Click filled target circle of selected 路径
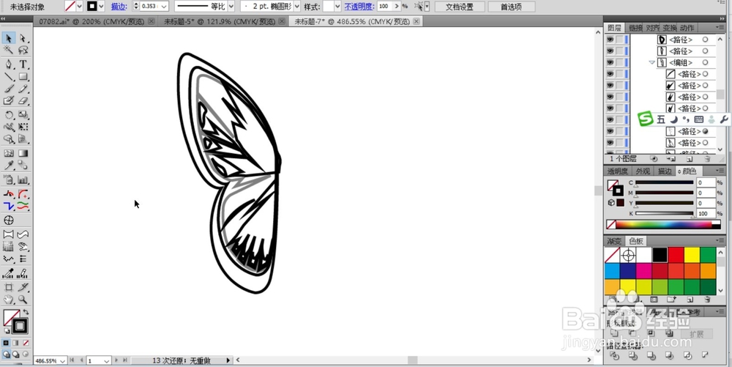The width and height of the screenshot is (732, 367). click(705, 131)
